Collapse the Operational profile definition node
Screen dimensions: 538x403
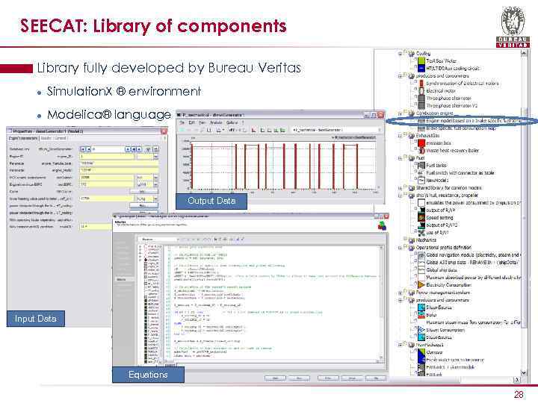pos(400,248)
